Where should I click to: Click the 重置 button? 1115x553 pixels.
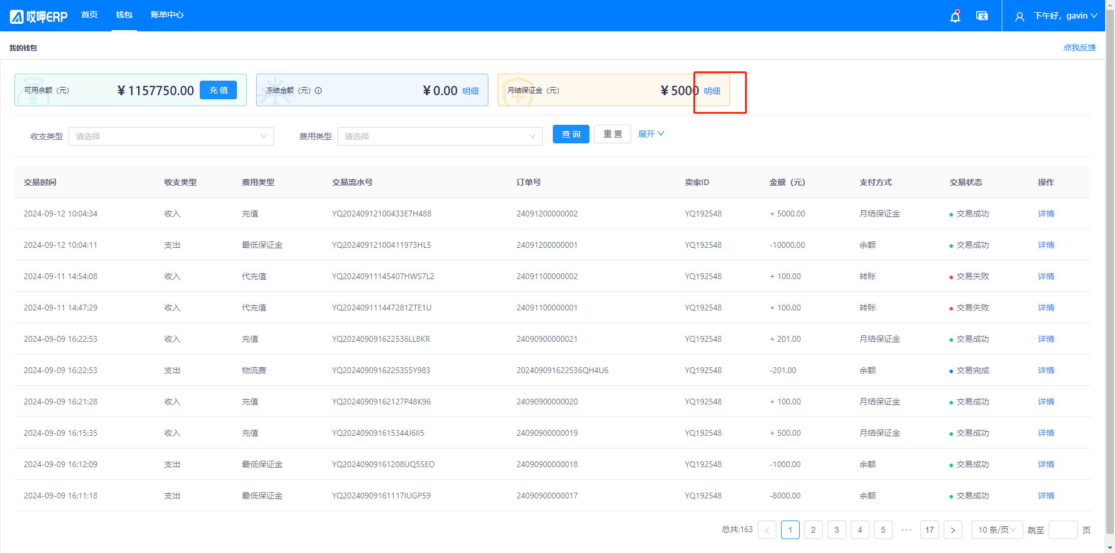click(x=613, y=134)
